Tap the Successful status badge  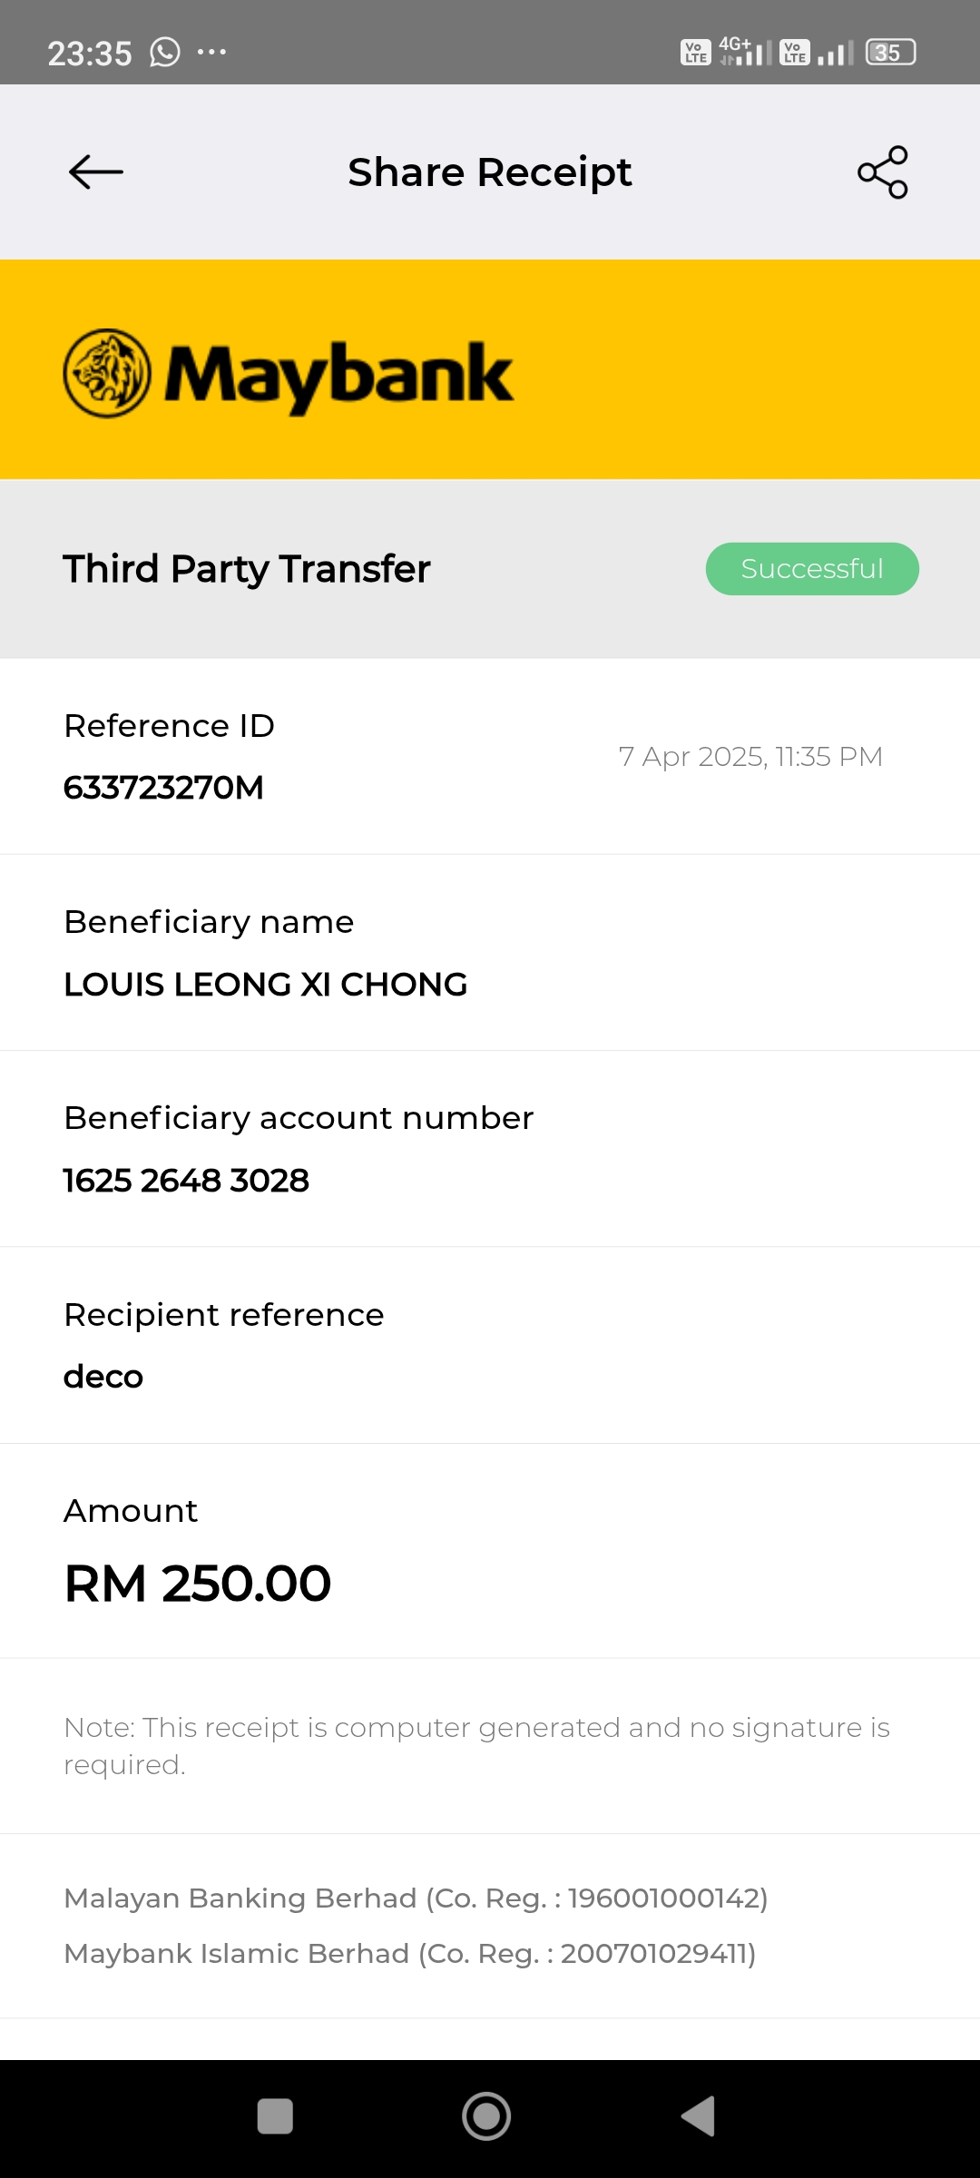pyautogui.click(x=812, y=569)
